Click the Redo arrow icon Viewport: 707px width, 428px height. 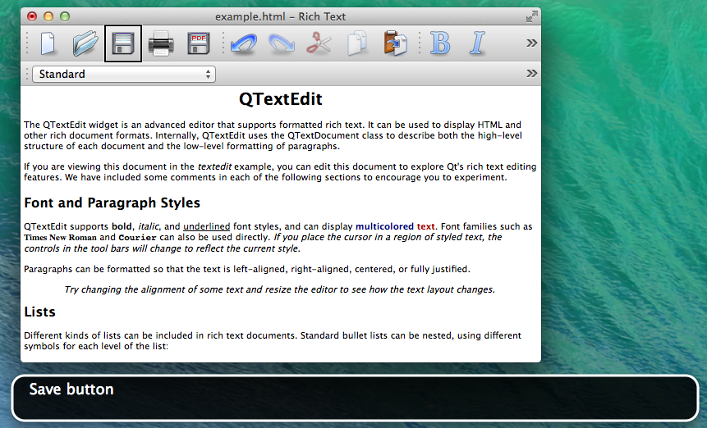(x=282, y=43)
